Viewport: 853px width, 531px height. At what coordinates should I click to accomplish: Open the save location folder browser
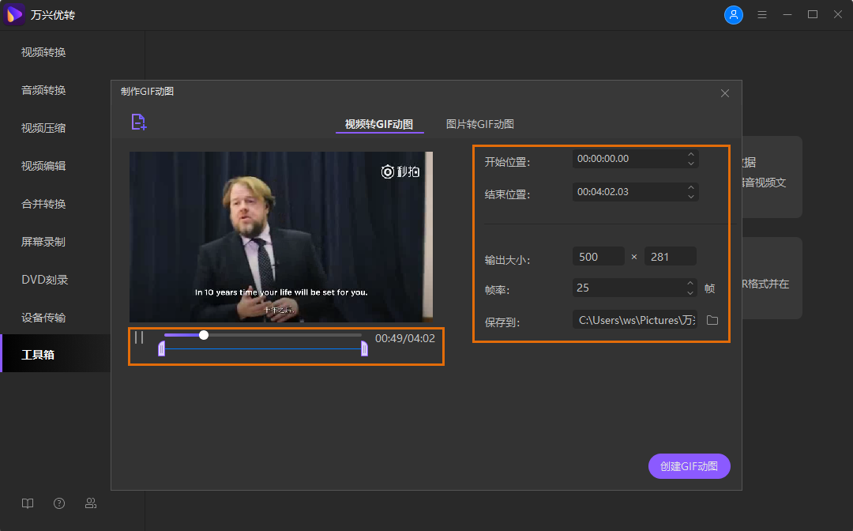712,320
